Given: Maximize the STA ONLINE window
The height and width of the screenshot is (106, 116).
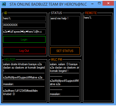Looking at the screenshot, I should point(99,3).
